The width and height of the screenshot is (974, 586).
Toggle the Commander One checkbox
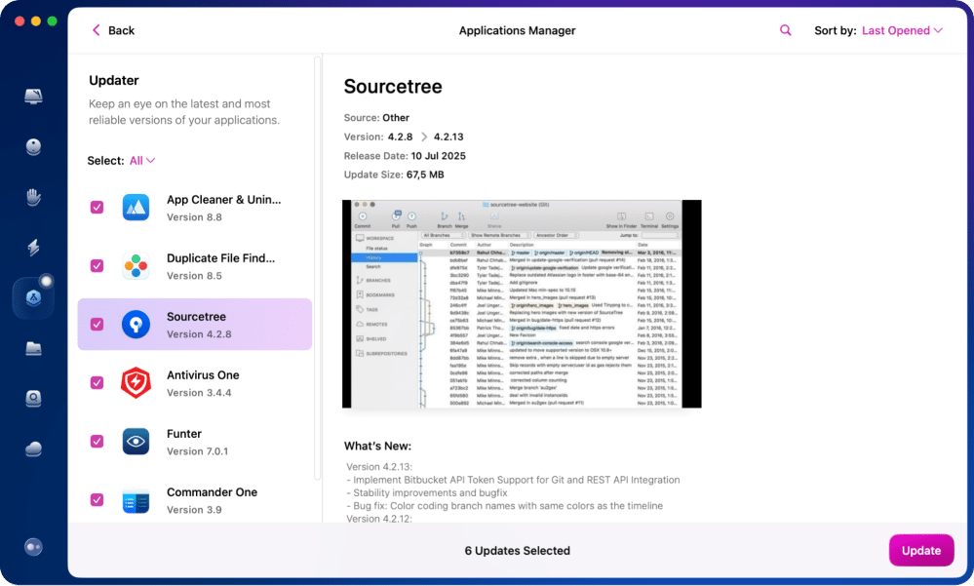[97, 499]
